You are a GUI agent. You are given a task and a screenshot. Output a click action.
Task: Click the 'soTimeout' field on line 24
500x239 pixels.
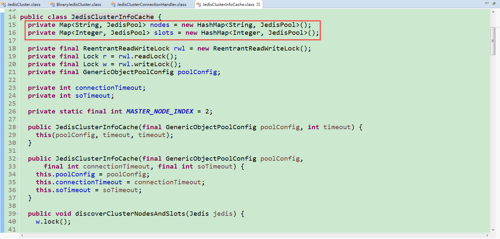coord(93,96)
